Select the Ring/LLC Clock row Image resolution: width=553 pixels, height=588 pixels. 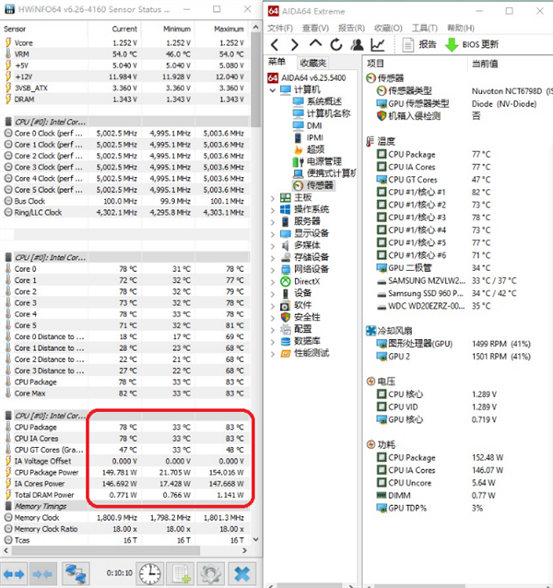pyautogui.click(x=124, y=213)
